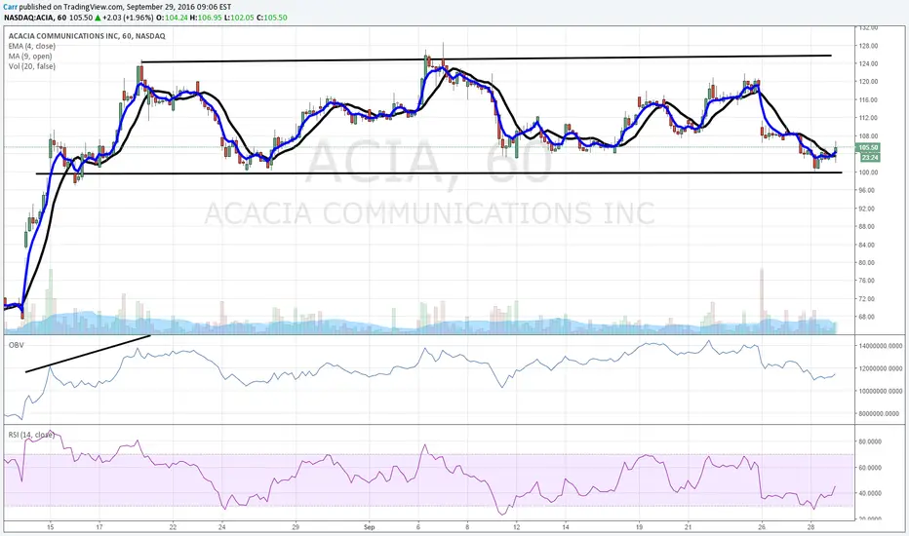Click date '15' on the time axis
Viewport: 909px width, 536px height.
51,527
